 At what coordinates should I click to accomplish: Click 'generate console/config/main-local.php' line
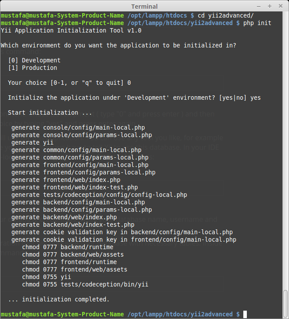[x=78, y=127]
